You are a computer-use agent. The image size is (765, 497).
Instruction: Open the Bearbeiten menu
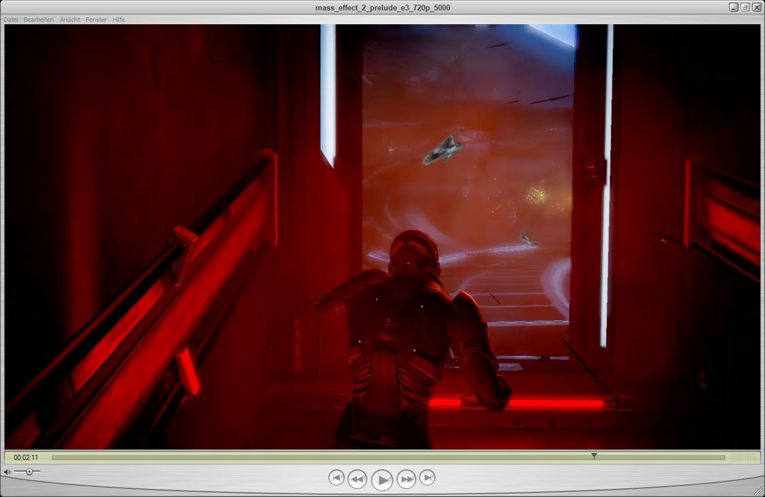coord(39,20)
